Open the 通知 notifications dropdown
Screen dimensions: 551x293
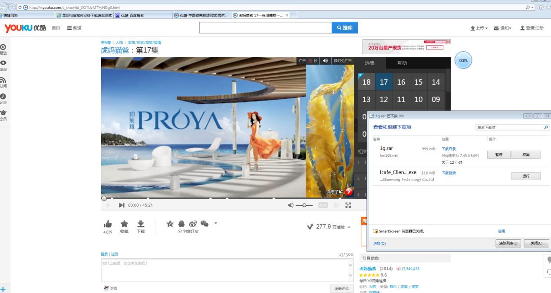pos(503,28)
